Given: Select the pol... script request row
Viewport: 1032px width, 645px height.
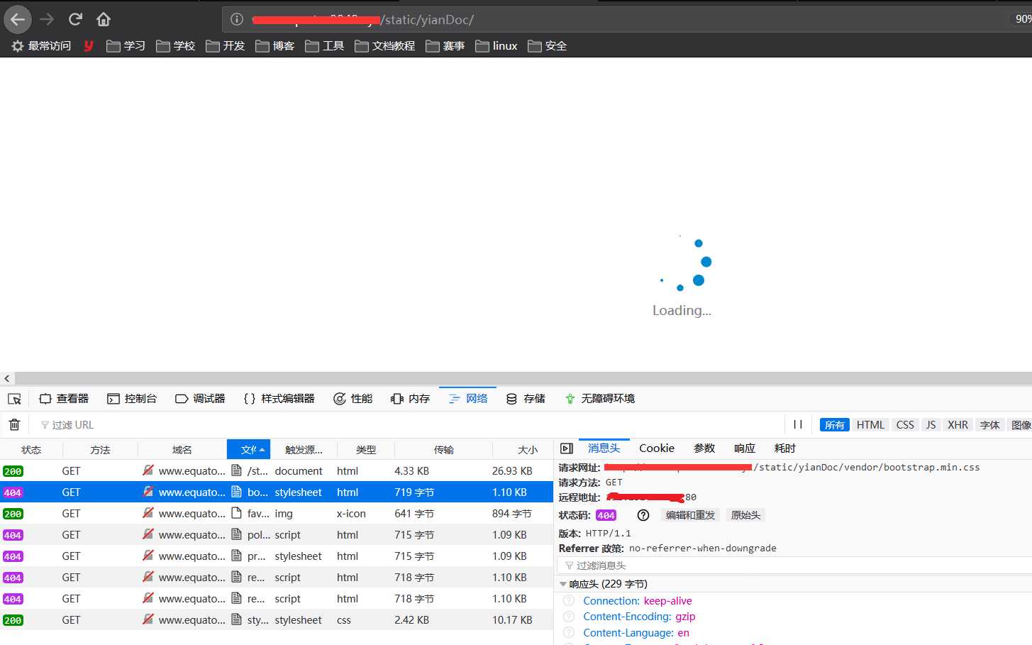Looking at the screenshot, I should [277, 535].
